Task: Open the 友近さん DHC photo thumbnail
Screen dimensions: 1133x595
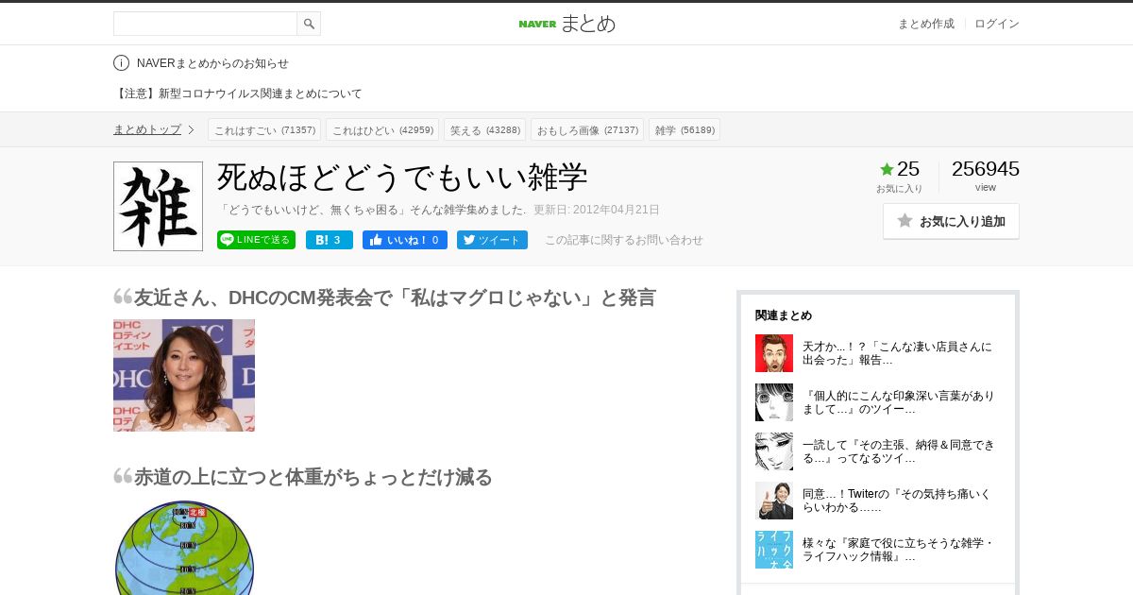Action: click(x=184, y=375)
